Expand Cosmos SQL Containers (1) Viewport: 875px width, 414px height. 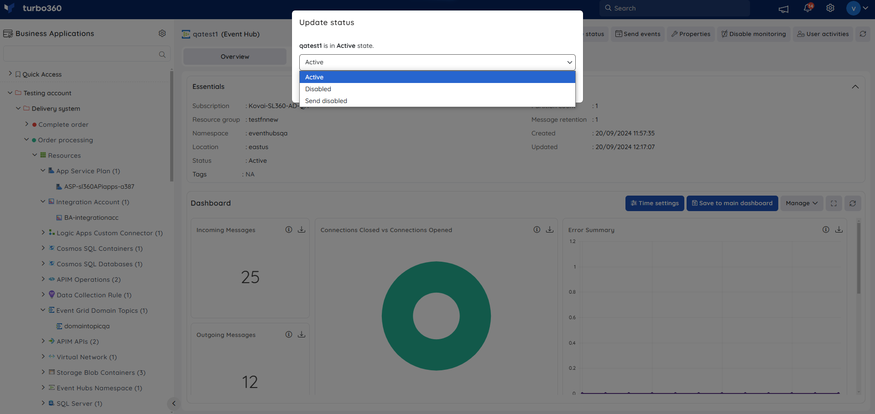pos(43,248)
